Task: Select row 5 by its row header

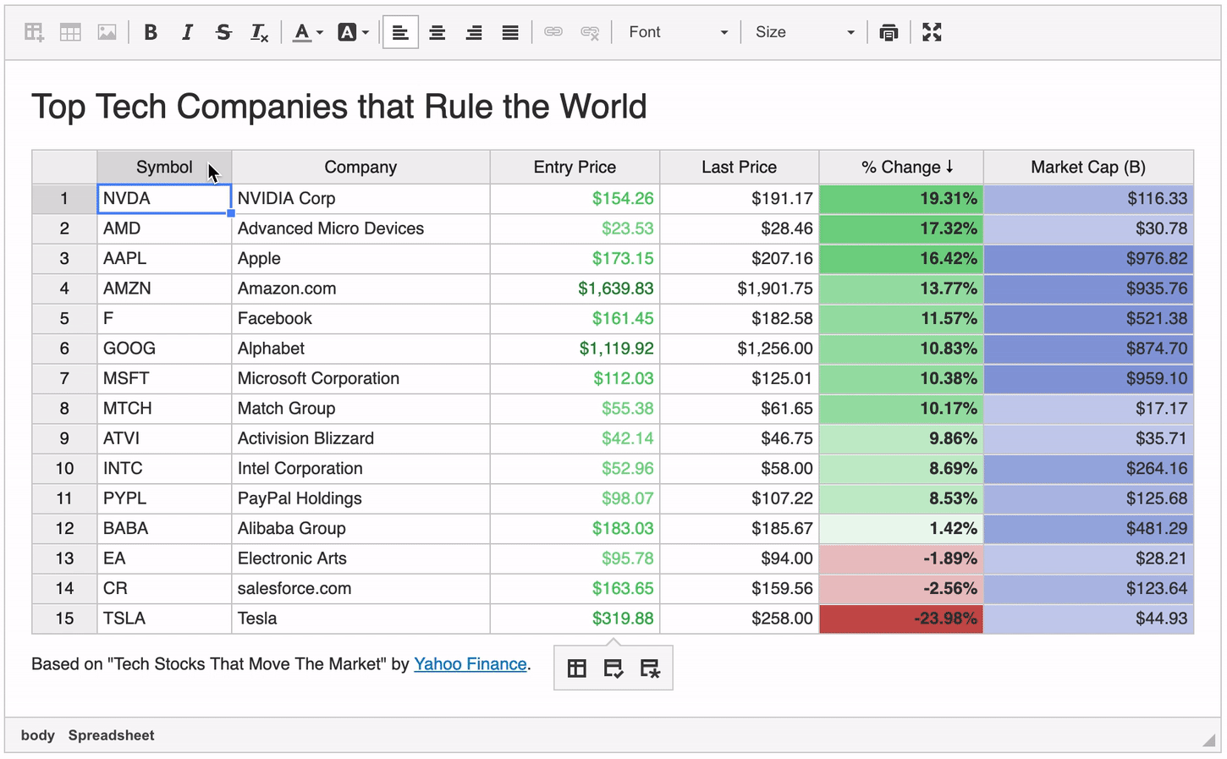Action: click(x=64, y=319)
